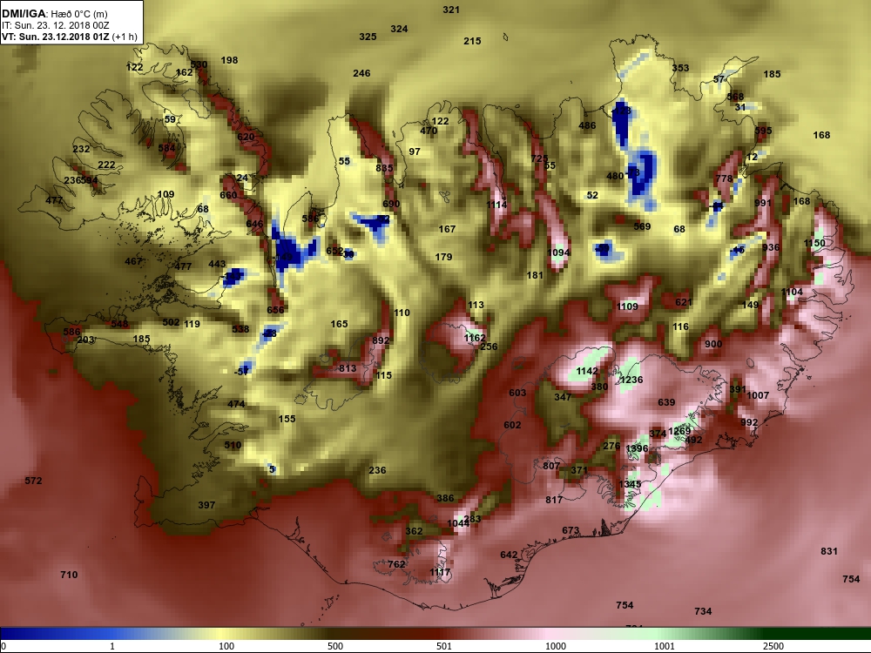Click the map value 646
The height and width of the screenshot is (653, 871).
(254, 224)
